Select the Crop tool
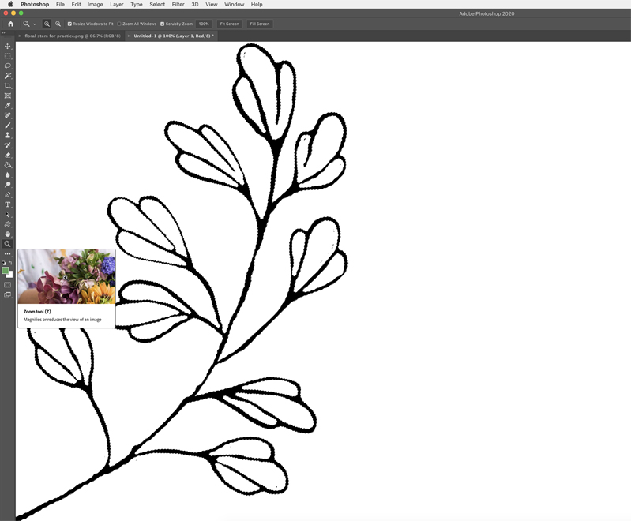 [8, 86]
